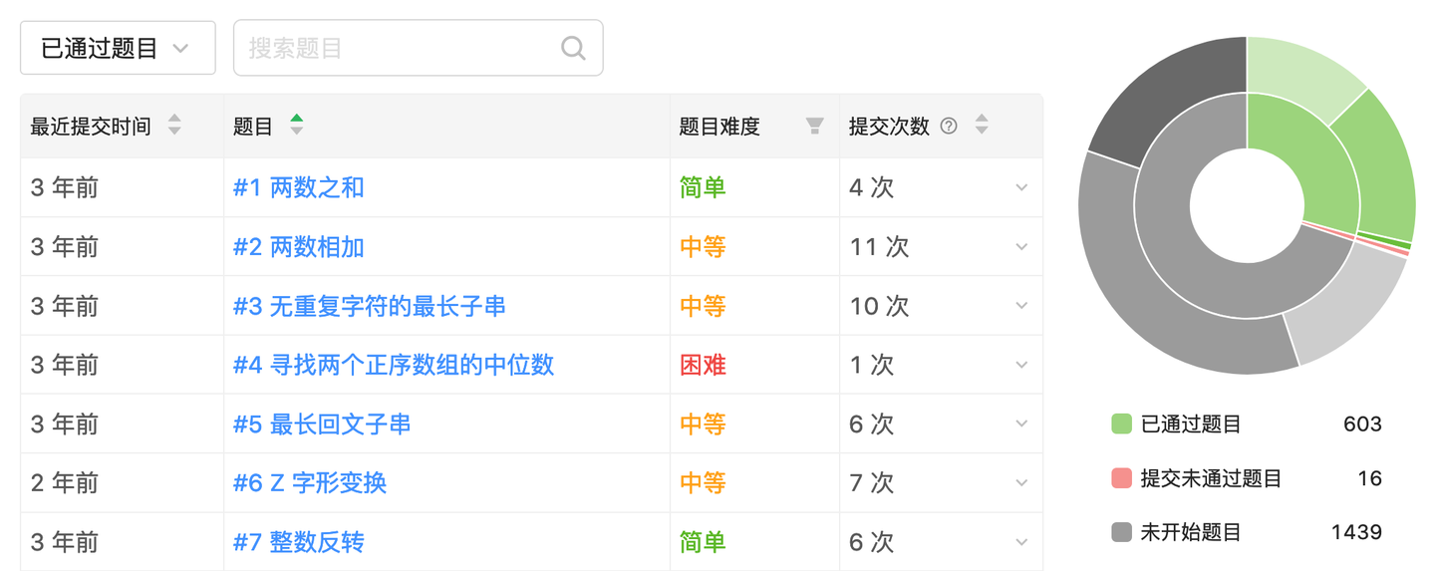Sort by 最近提交时间 using sort arrows

pyautogui.click(x=174, y=126)
